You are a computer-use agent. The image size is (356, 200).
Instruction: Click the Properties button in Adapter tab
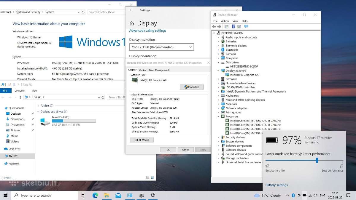point(192,87)
